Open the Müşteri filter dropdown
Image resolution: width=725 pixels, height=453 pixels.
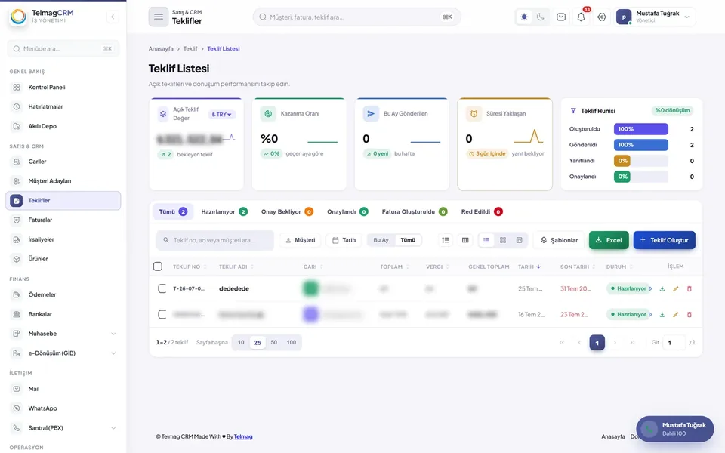tap(300, 240)
